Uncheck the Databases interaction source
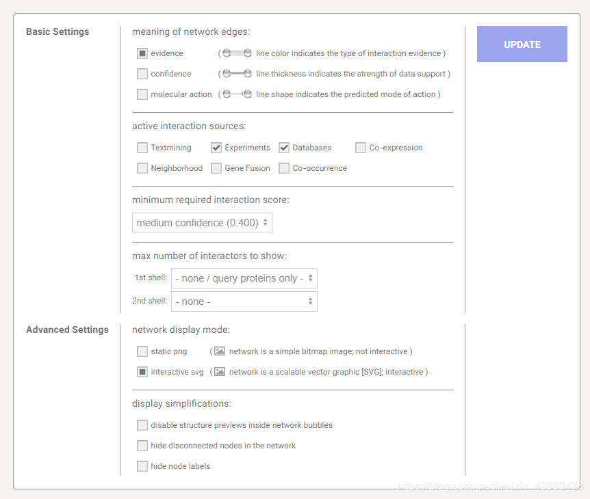The image size is (590, 499). [284, 148]
